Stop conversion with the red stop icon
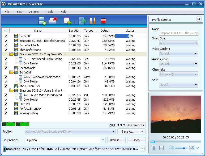This screenshot has height=156, width=205. coord(103,21)
